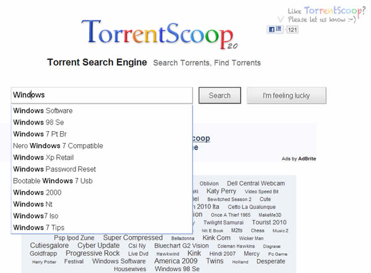Open the 'Disgrace' tag
This screenshot has height=273, width=371.
click(x=271, y=247)
